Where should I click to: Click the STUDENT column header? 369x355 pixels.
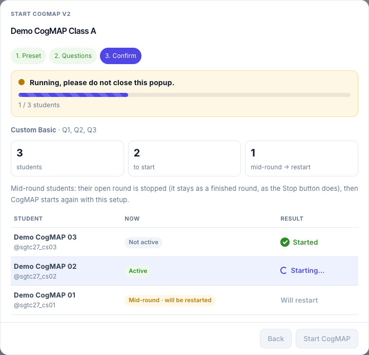click(x=28, y=219)
